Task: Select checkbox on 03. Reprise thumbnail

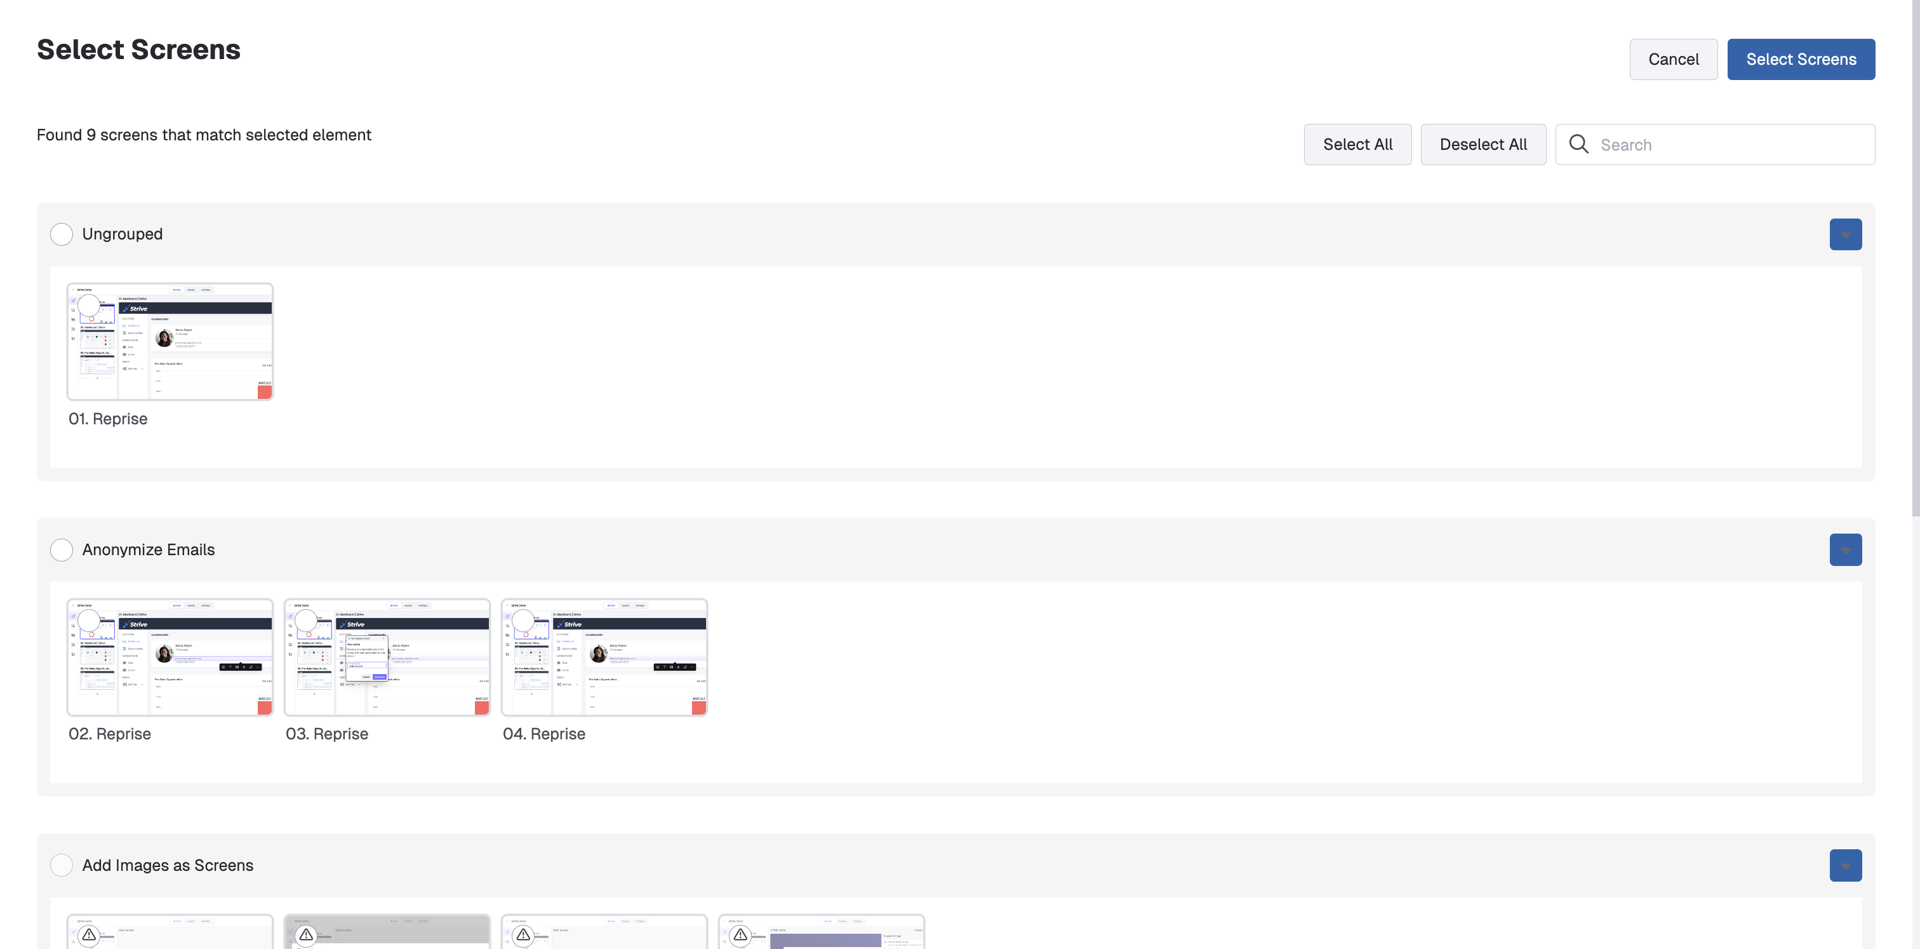Action: coord(305,620)
